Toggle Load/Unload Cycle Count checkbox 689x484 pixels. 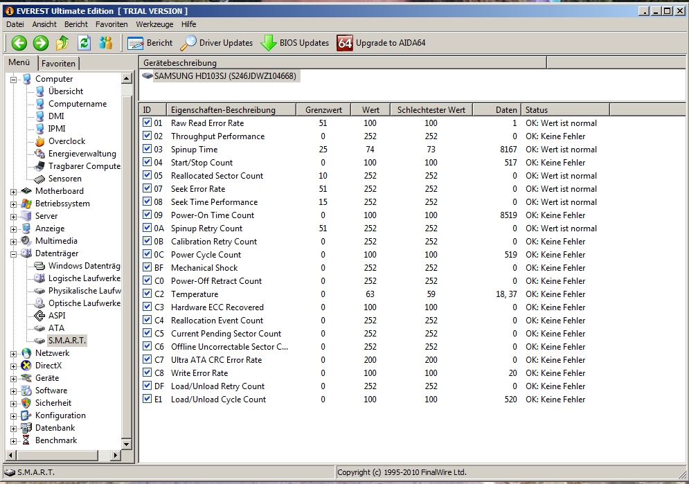click(147, 400)
